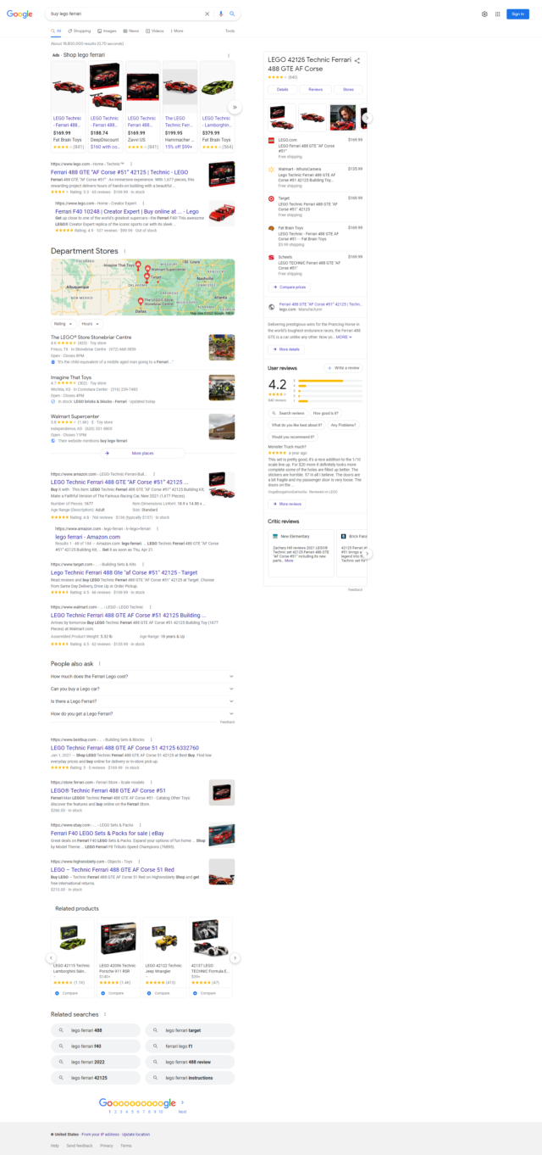Open the Walmart Supercenter photo thumbnail
The image size is (542, 1155).
pos(222,427)
